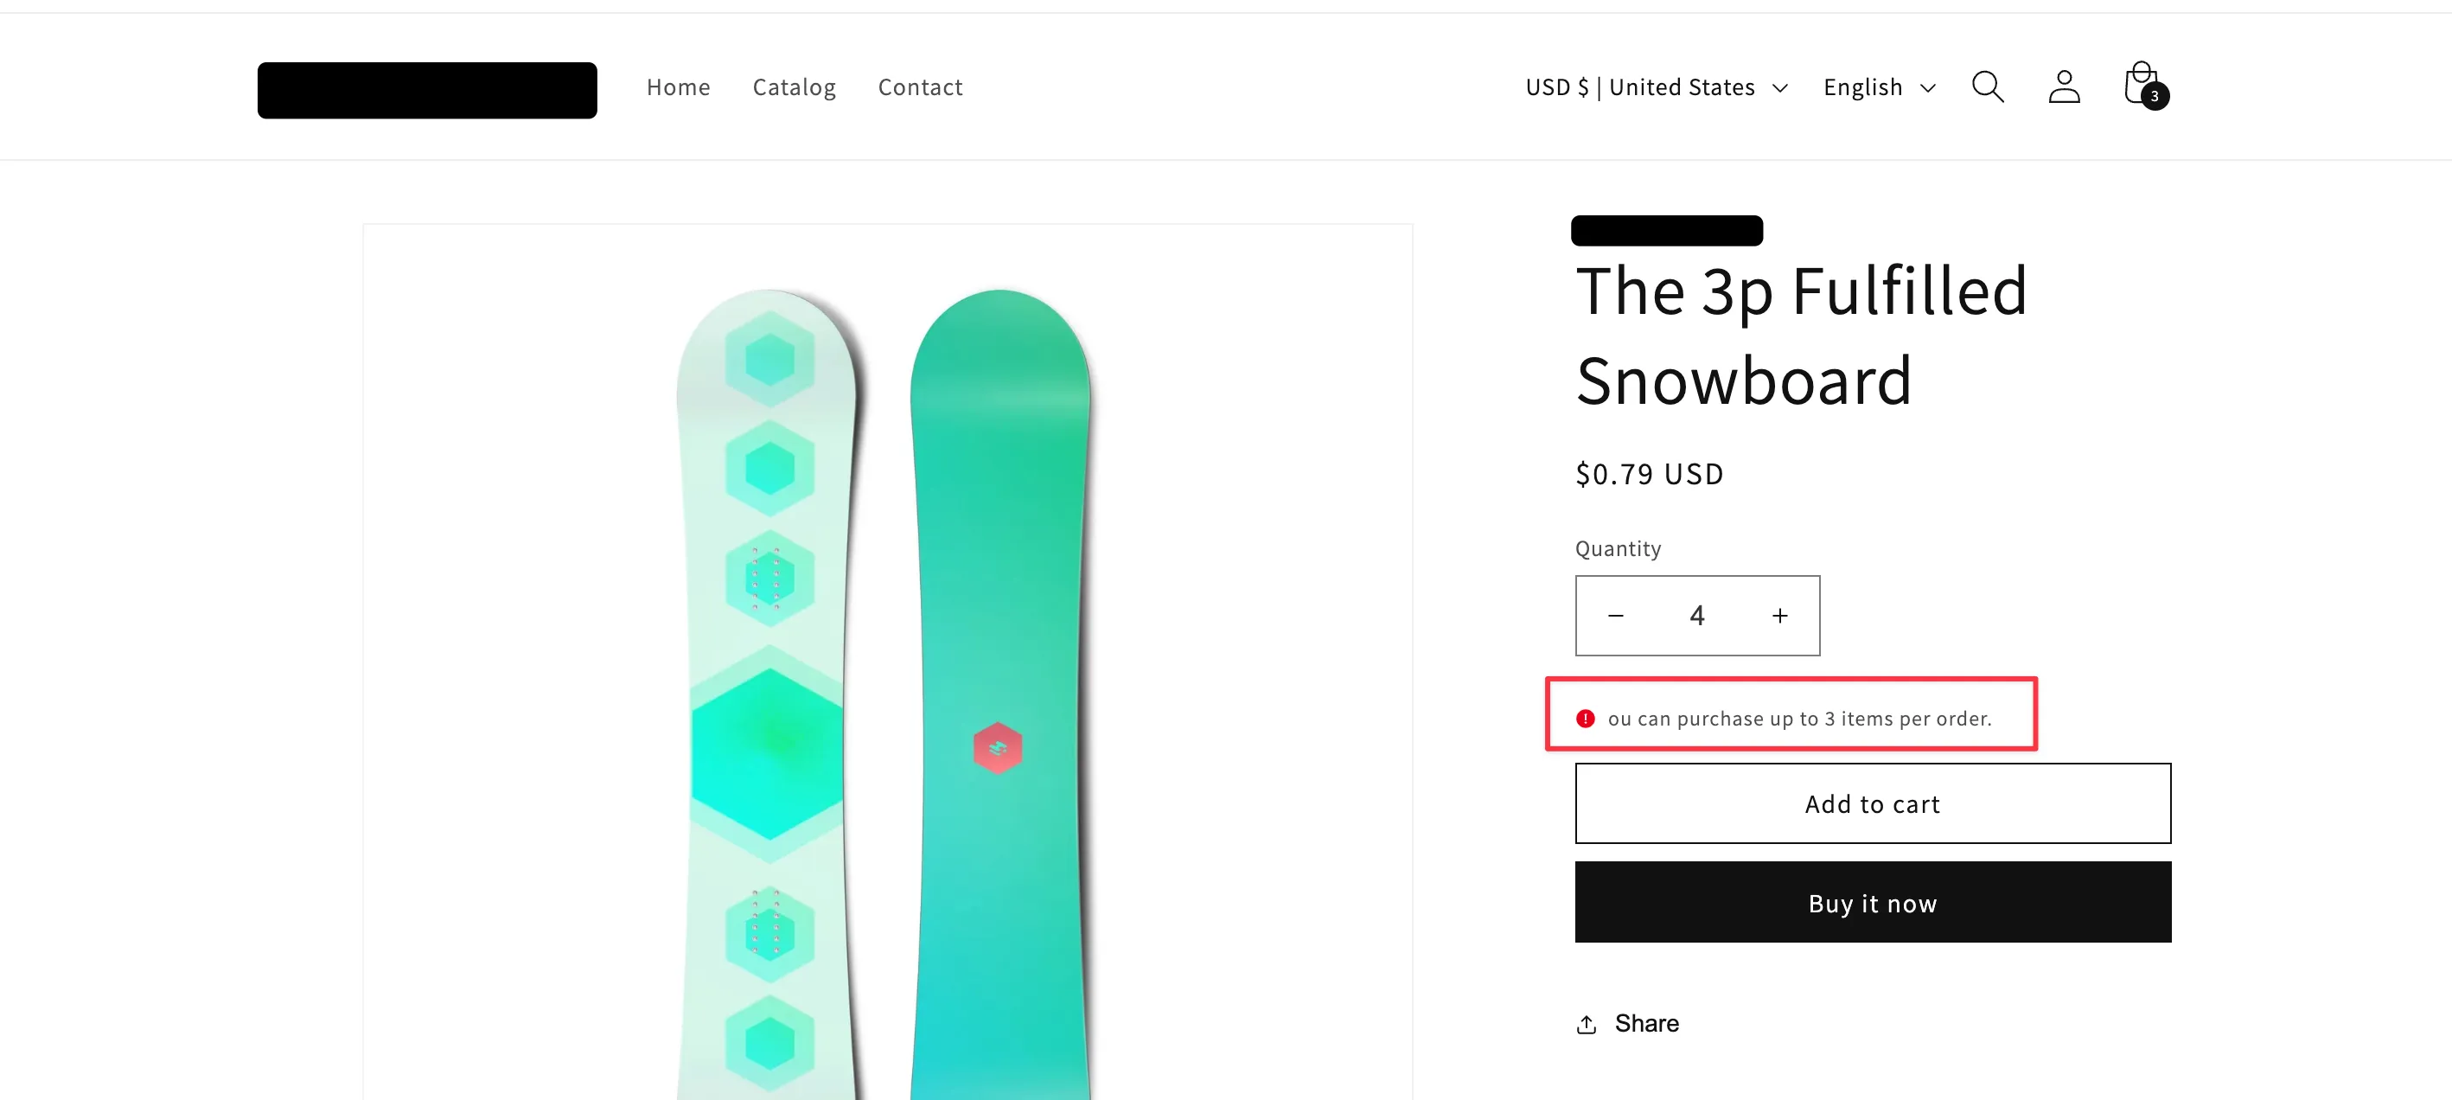2452x1100 pixels.
Task: Click the Share text link
Action: [1646, 1024]
